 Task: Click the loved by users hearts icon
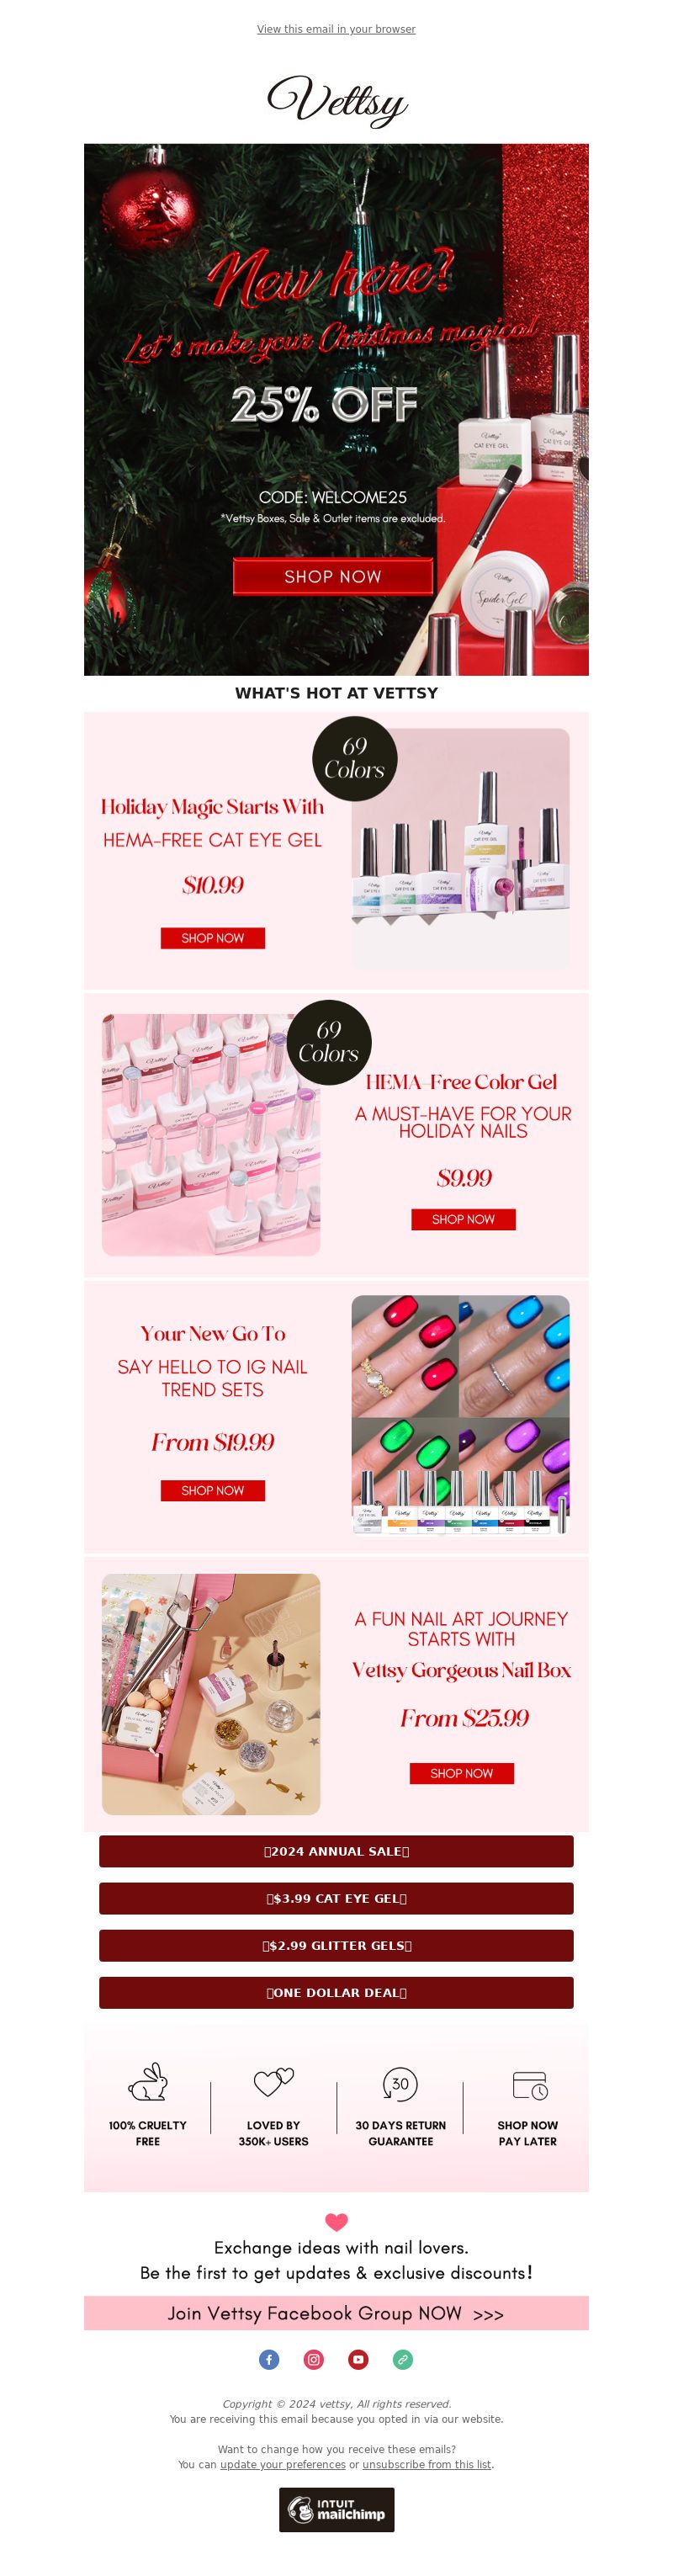click(273, 2082)
